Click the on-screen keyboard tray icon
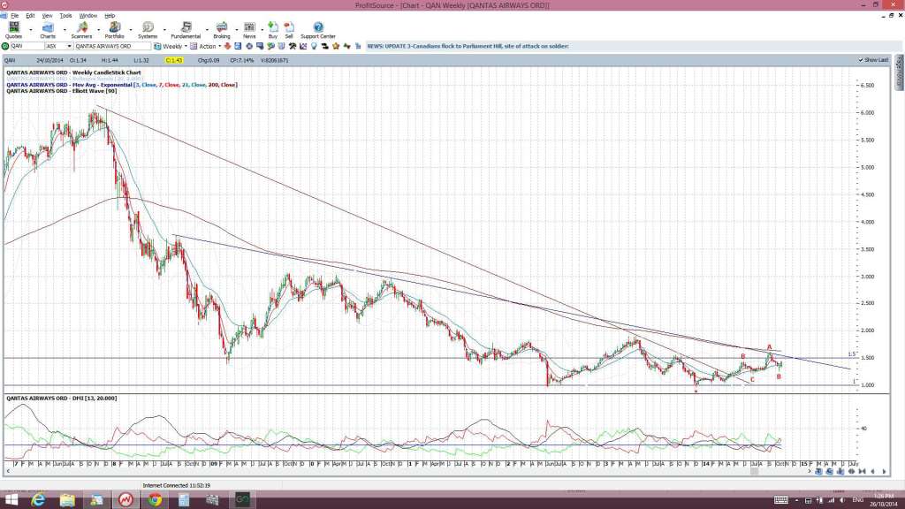Viewport: 905px width, 509px height. point(781,500)
